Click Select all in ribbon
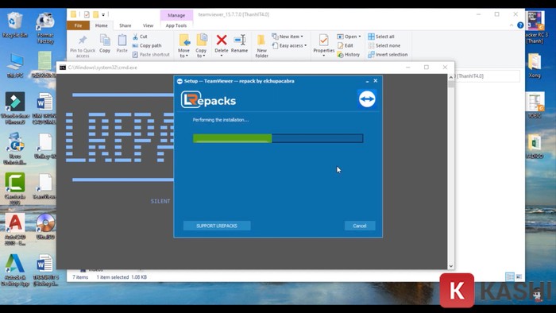The image size is (556, 313). tap(381, 37)
